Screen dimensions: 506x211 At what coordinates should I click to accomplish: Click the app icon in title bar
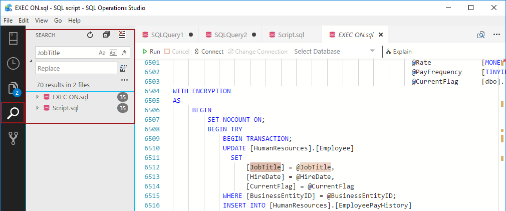pos(8,8)
